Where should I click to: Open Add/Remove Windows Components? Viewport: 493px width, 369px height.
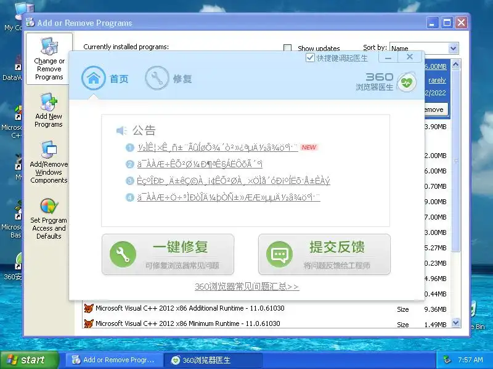[x=49, y=162]
